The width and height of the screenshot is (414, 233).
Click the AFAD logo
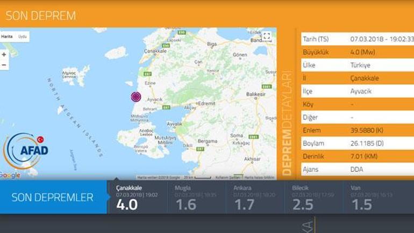[26, 150]
